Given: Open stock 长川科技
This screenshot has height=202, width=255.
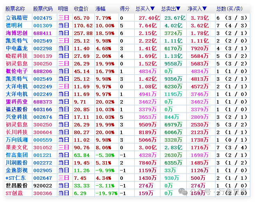Looking at the screenshot, I should 17,132.
